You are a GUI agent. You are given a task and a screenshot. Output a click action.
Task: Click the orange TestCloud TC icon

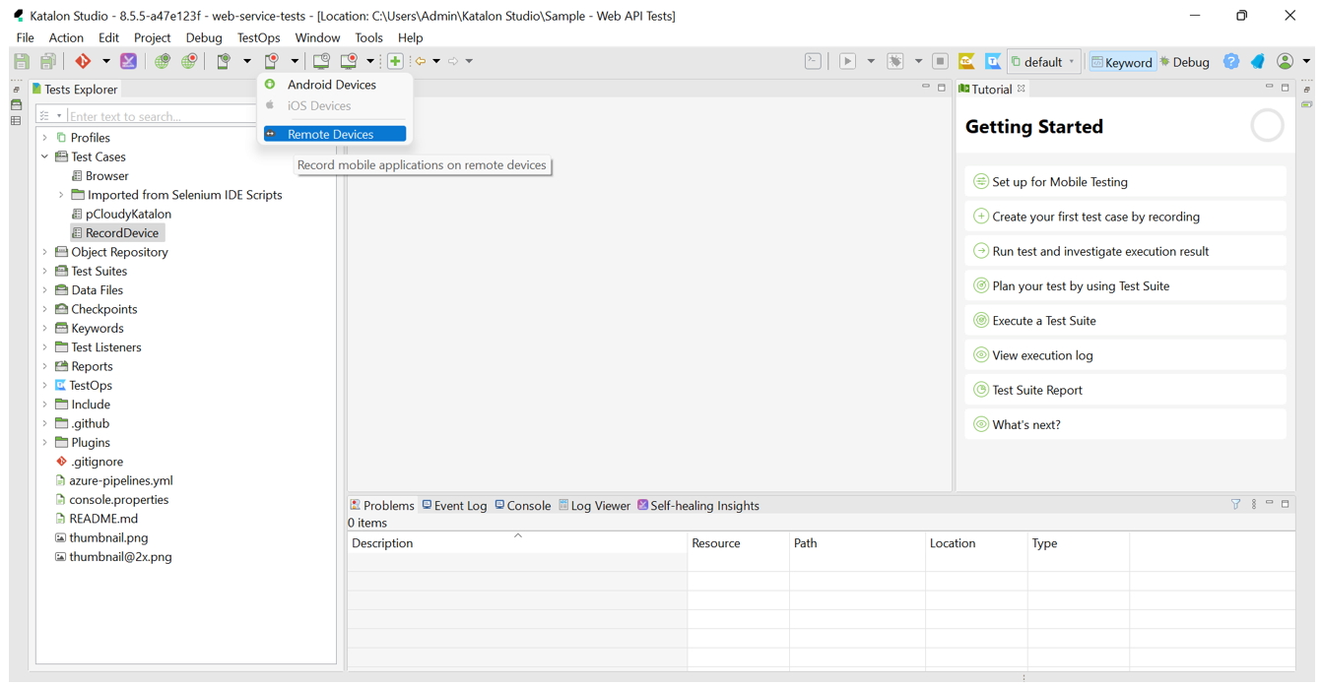pyautogui.click(x=966, y=61)
